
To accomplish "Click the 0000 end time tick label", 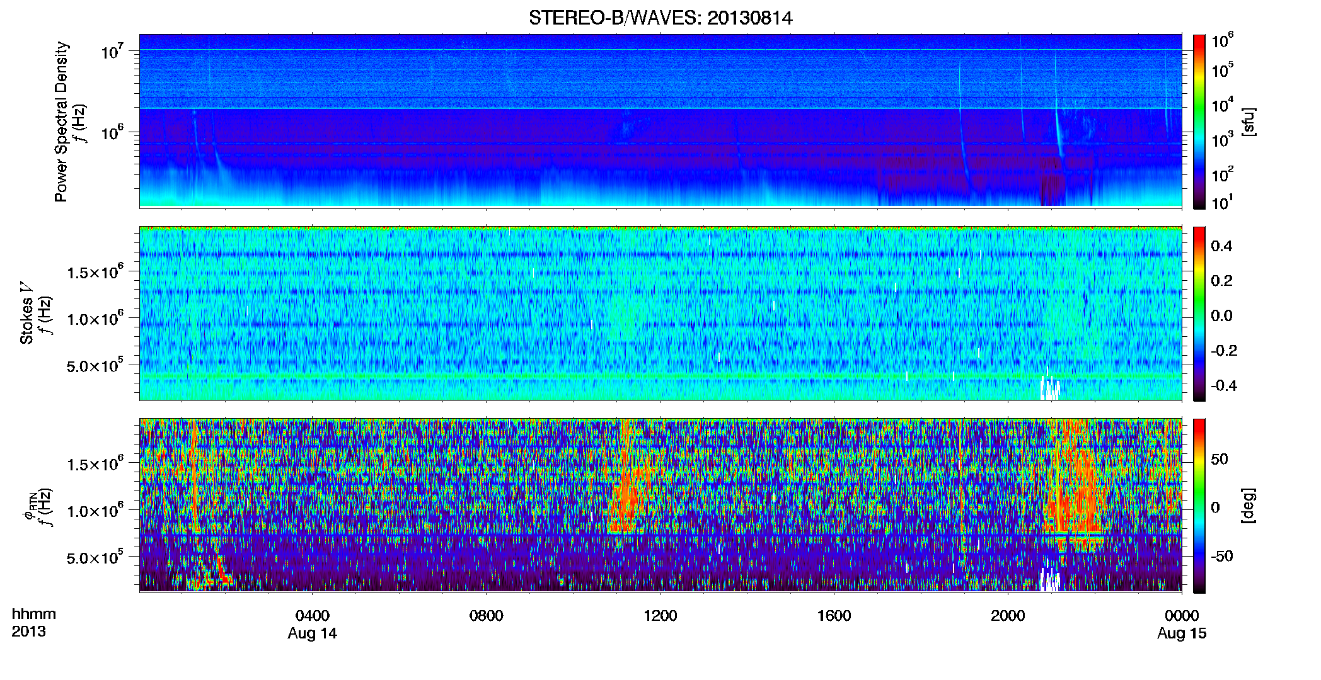I will [1182, 615].
